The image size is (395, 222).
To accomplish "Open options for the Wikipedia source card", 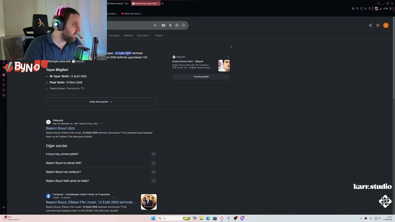I will pos(228,57).
